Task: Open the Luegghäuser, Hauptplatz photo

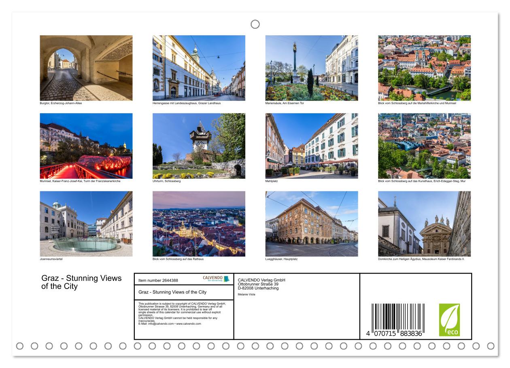Action: click(312, 224)
